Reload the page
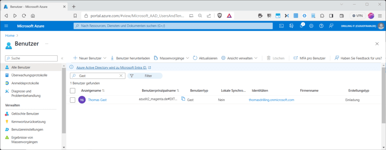The height and width of the screenshot is (150, 386). pos(24,16)
